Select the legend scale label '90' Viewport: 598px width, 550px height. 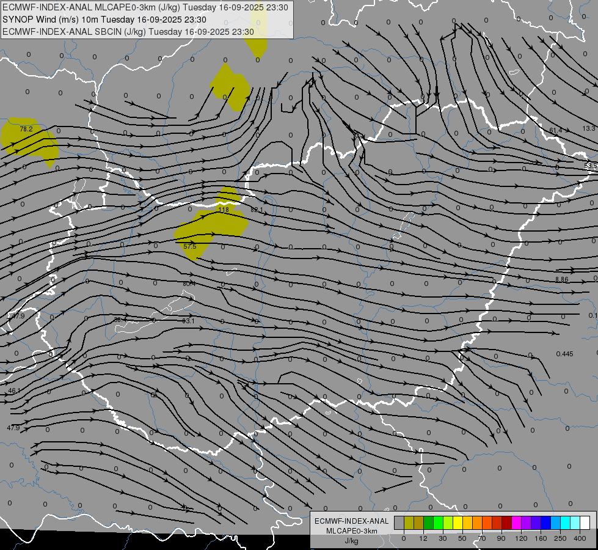[501, 538]
